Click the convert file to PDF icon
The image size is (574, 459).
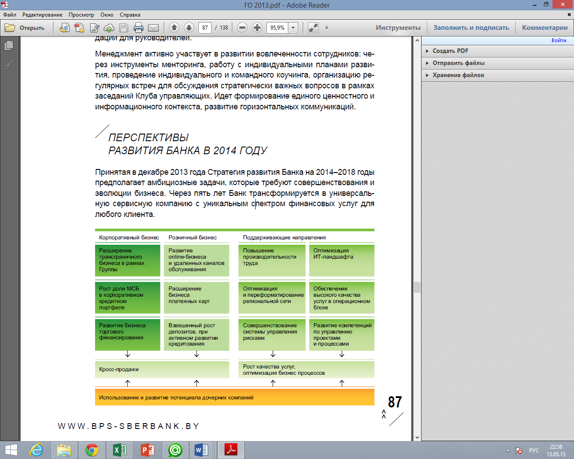point(65,28)
